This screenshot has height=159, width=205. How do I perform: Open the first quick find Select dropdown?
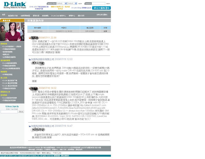tap(62, 4)
